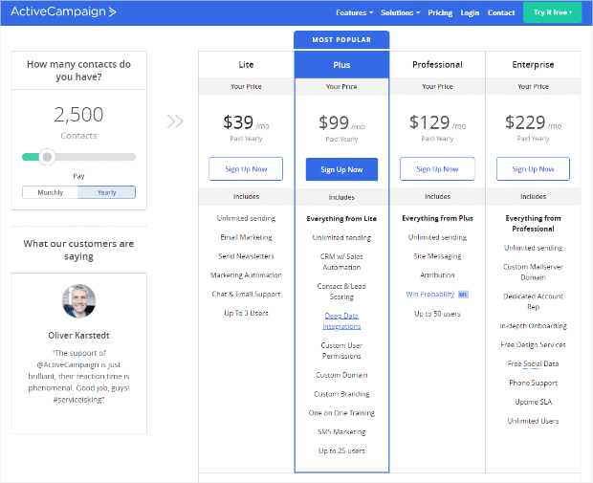Click 'Everything from Lite' heading
Image resolution: width=593 pixels, height=483 pixels.
(341, 219)
